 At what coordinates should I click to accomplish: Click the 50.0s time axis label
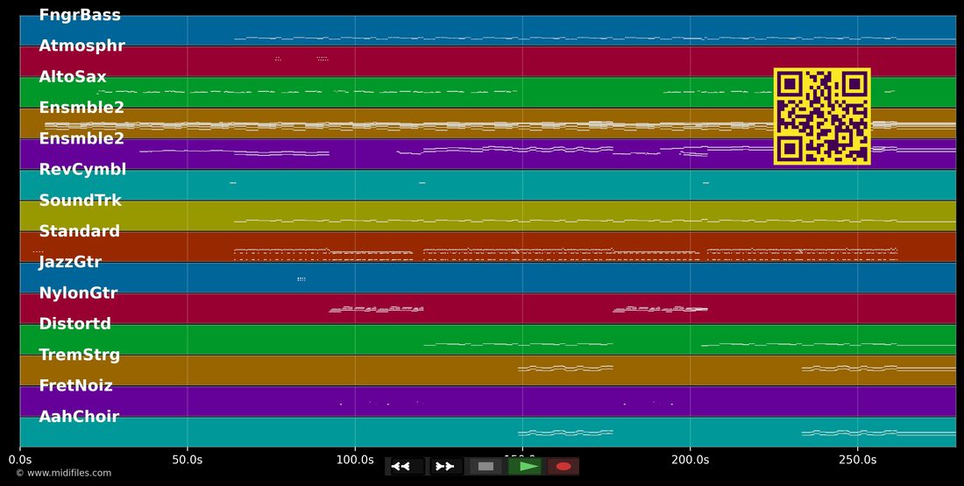188,459
